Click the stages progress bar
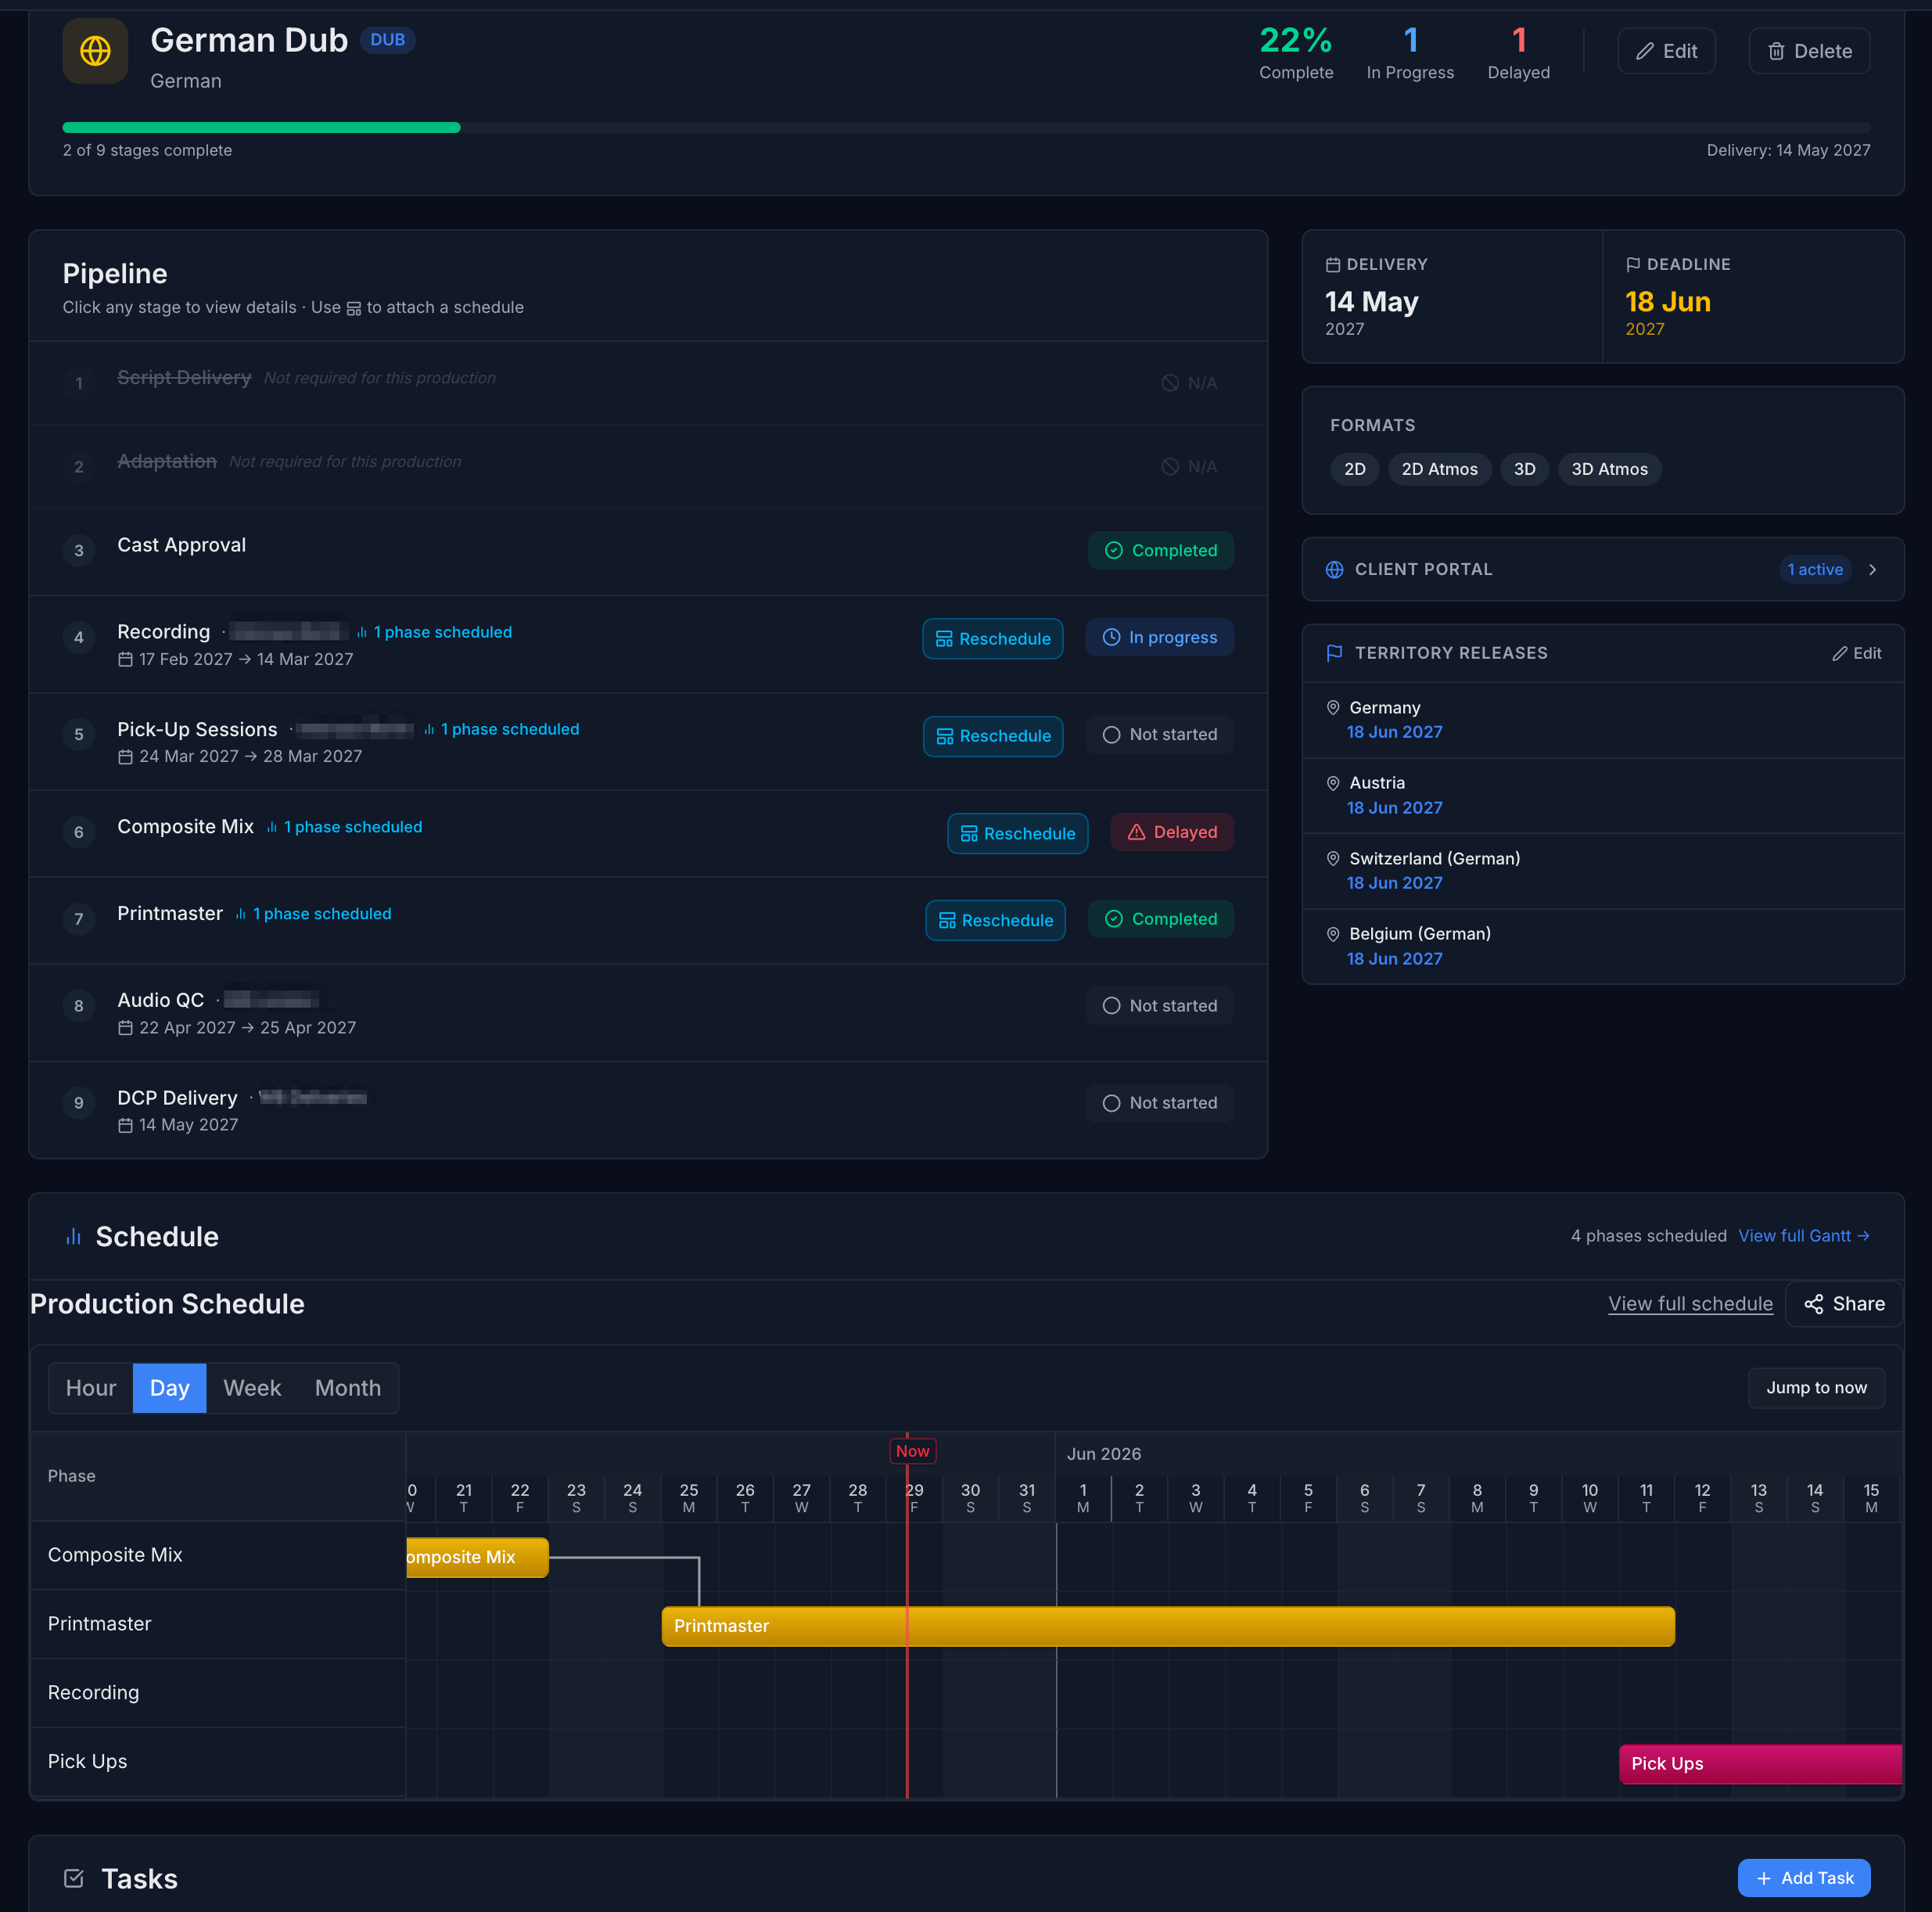1932x1912 pixels. coord(966,127)
